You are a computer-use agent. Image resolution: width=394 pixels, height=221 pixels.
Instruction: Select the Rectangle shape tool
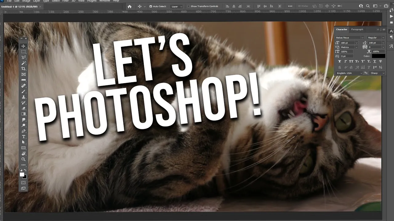point(23,148)
